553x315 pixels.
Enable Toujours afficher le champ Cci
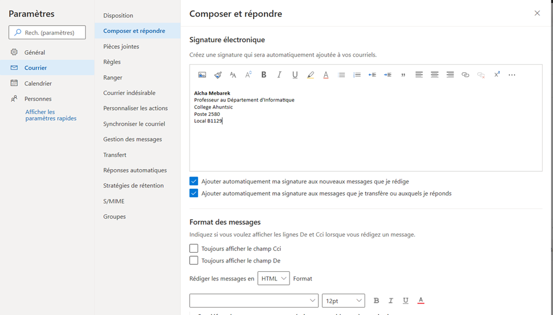click(194, 249)
